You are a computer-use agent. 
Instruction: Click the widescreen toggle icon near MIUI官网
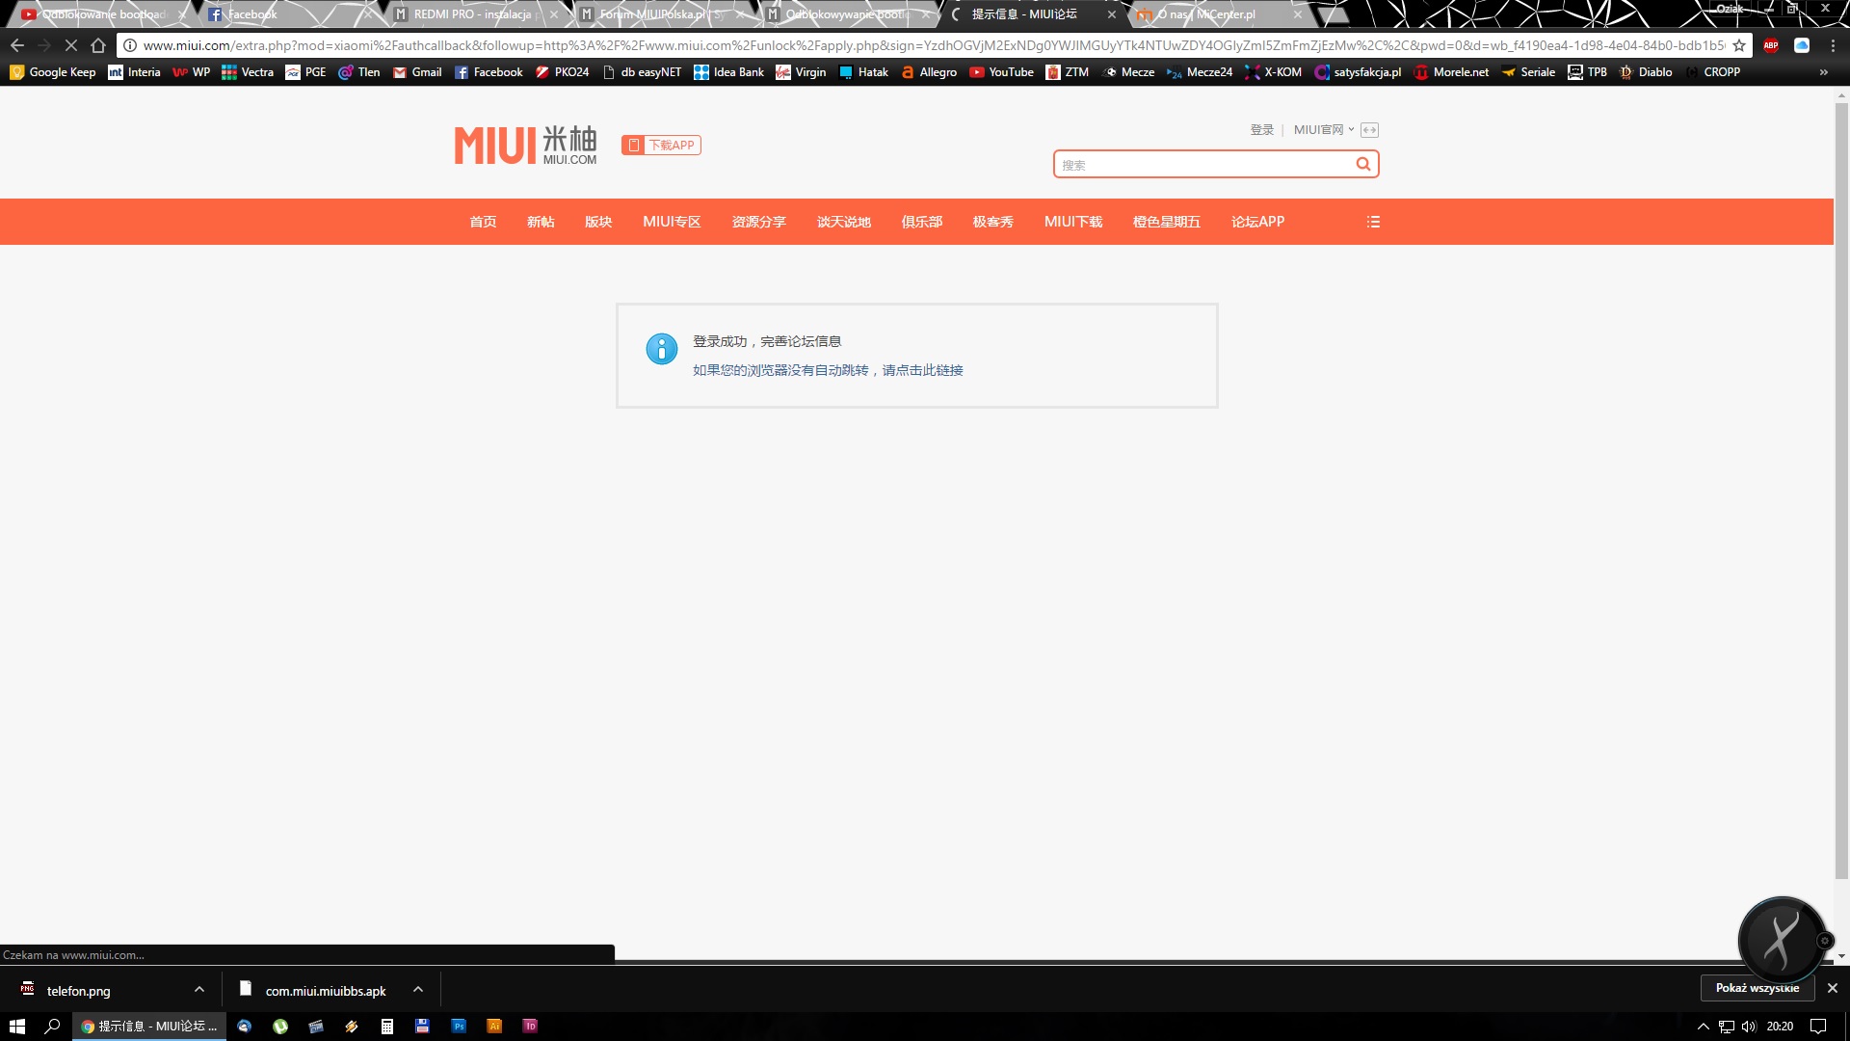tap(1369, 130)
